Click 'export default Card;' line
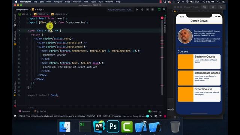Screen dimensions: 240x135 (43, 95)
